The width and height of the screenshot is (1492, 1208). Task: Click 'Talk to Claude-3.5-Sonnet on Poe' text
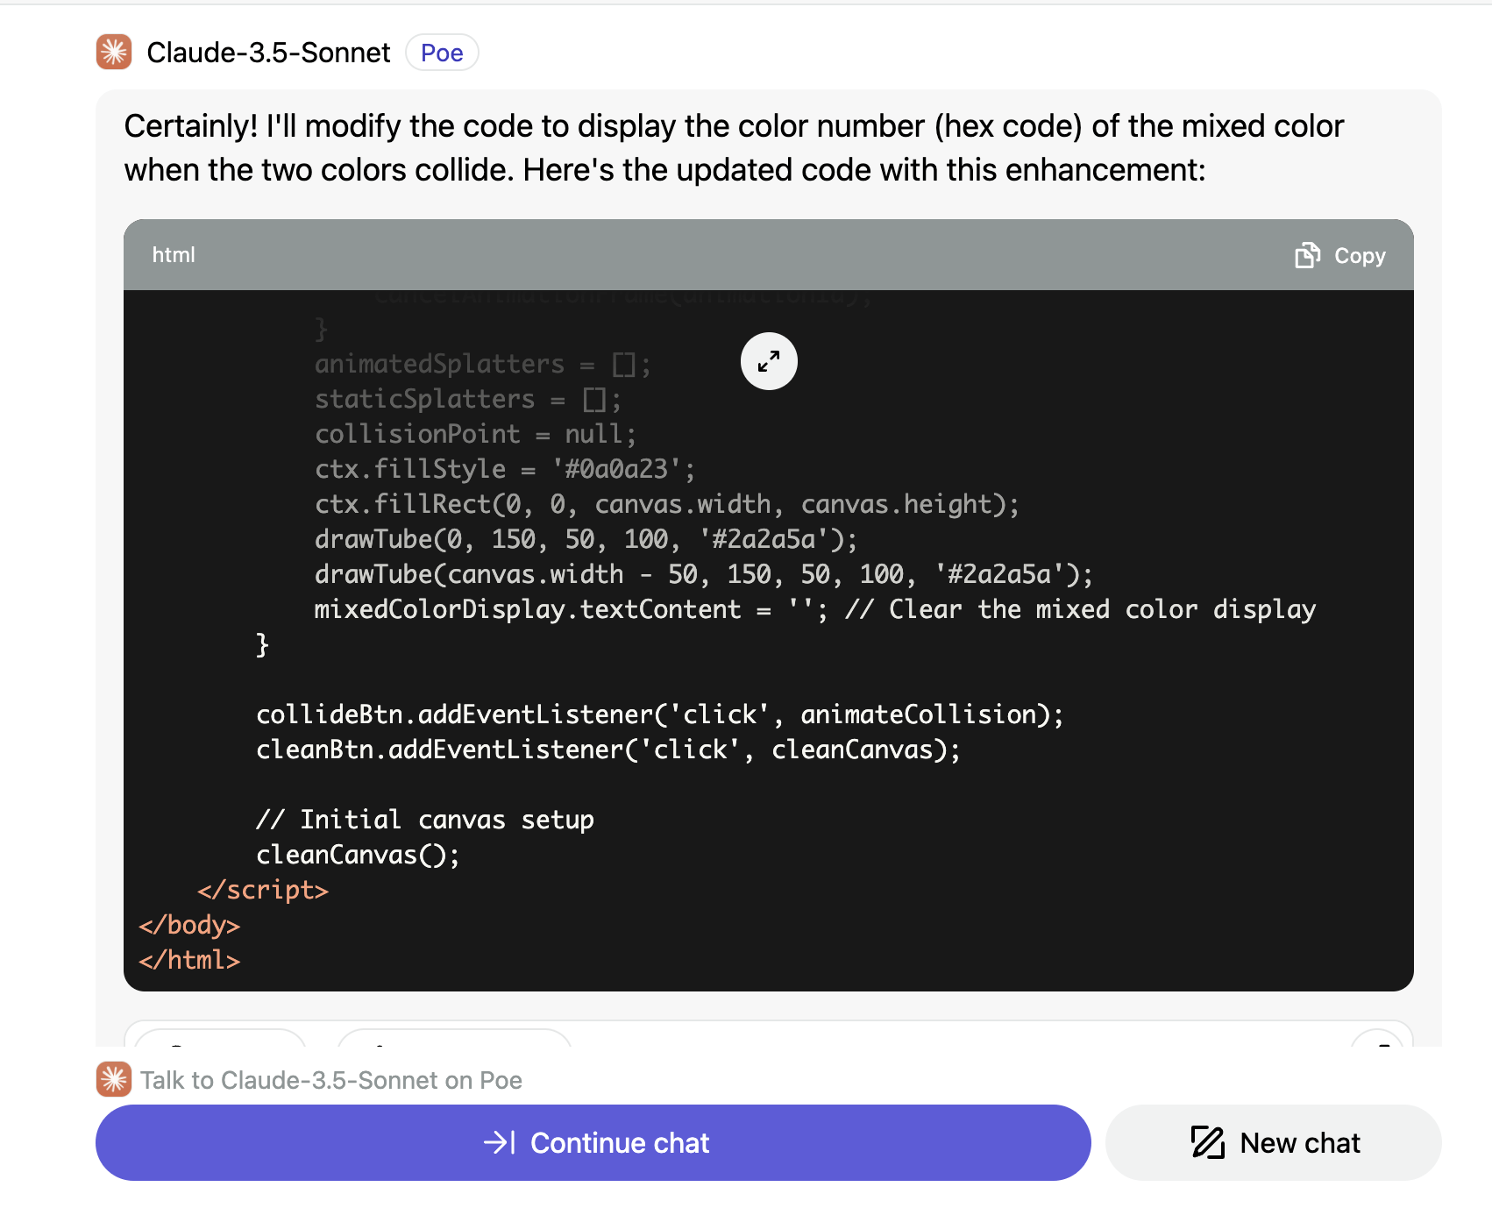click(331, 1080)
